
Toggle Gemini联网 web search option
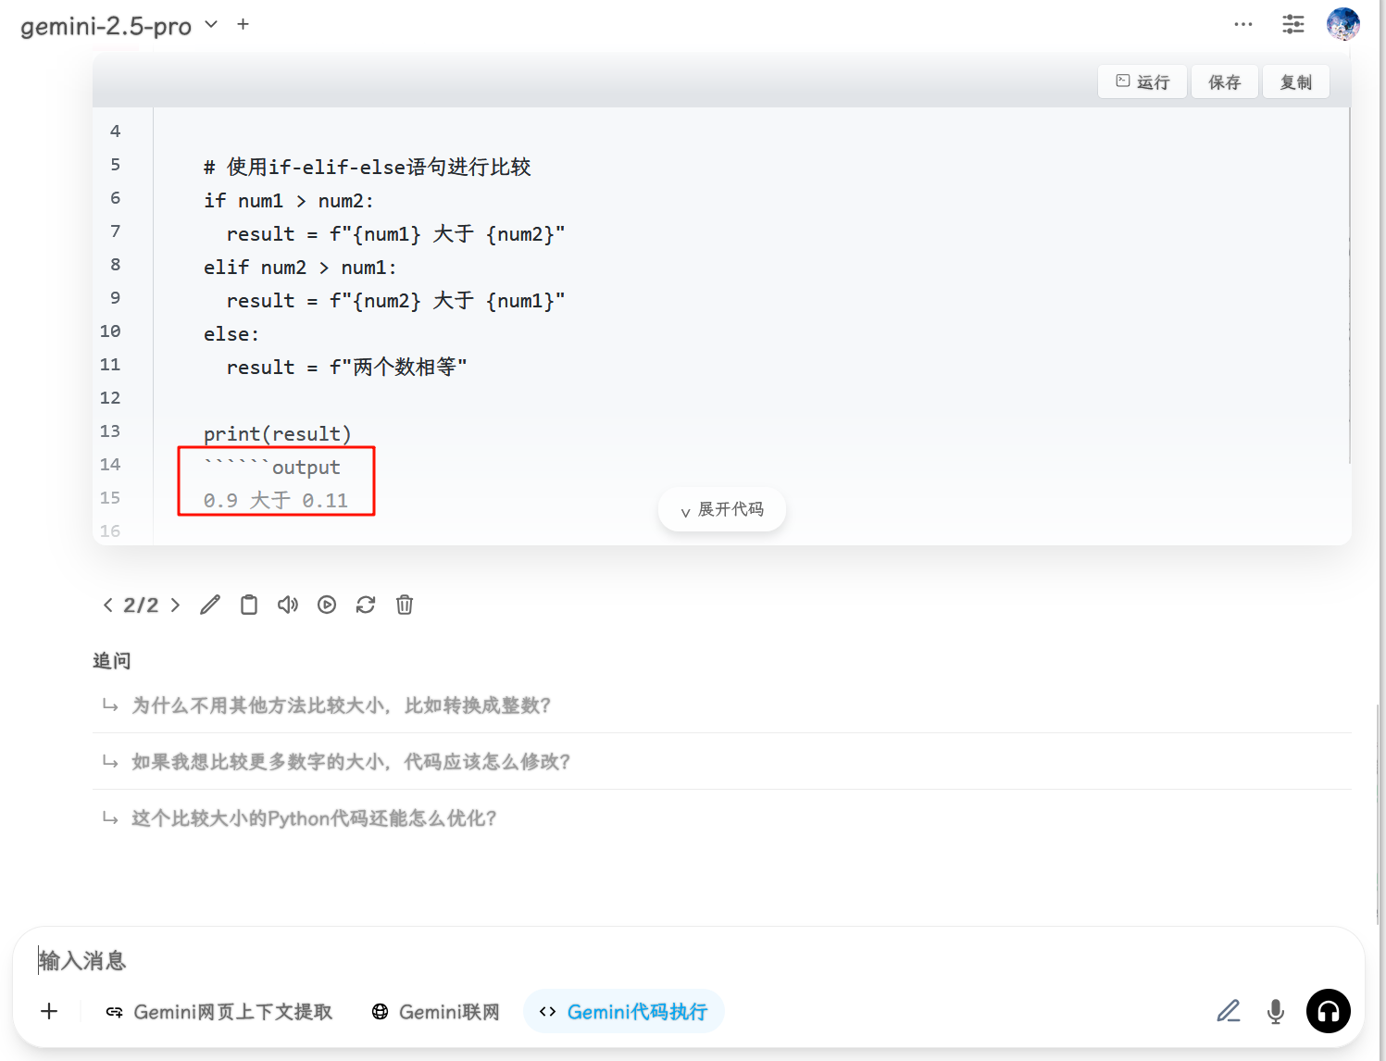point(435,1012)
